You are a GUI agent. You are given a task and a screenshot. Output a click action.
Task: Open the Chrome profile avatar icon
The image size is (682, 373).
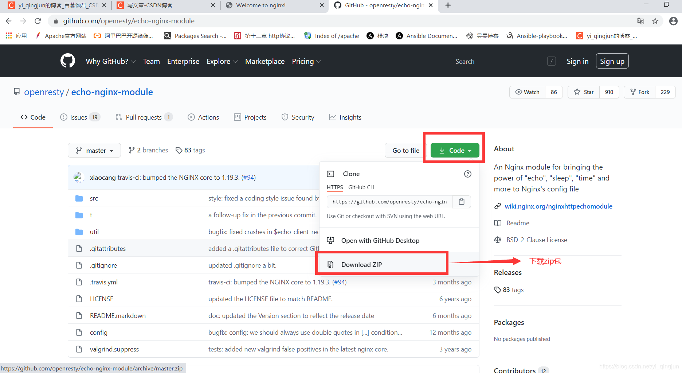673,21
